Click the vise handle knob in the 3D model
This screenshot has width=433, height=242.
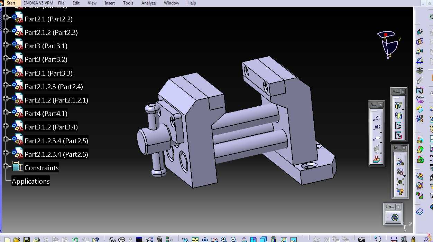152,109
